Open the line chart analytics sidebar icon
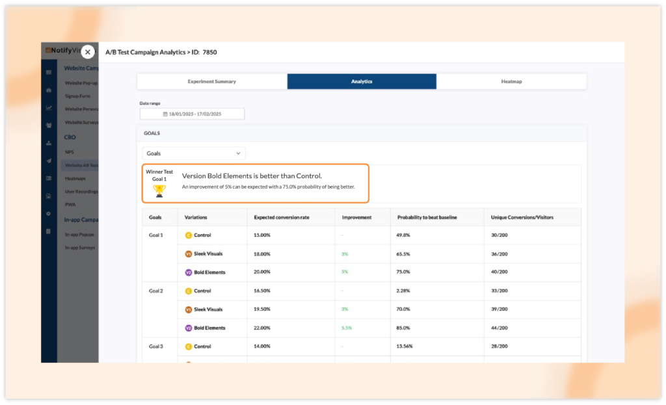Viewport: 666px width, 405px height. [49, 108]
